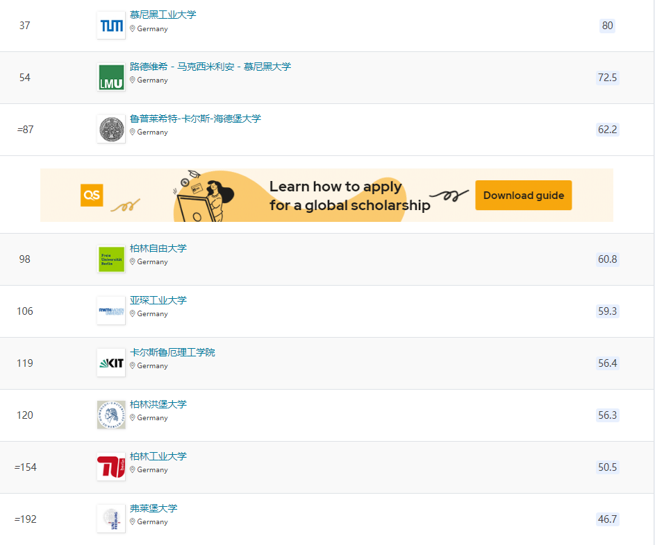Click score 62.2 in Heidelberg row
The image size is (655, 545).
point(607,130)
